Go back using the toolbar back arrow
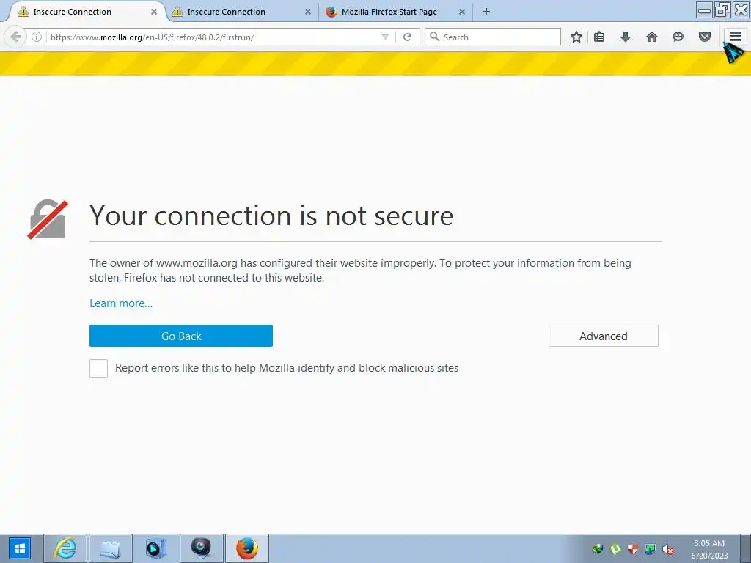This screenshot has height=563, width=751. pyautogui.click(x=15, y=37)
